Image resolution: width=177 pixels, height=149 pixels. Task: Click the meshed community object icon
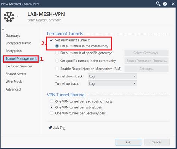(9, 17)
